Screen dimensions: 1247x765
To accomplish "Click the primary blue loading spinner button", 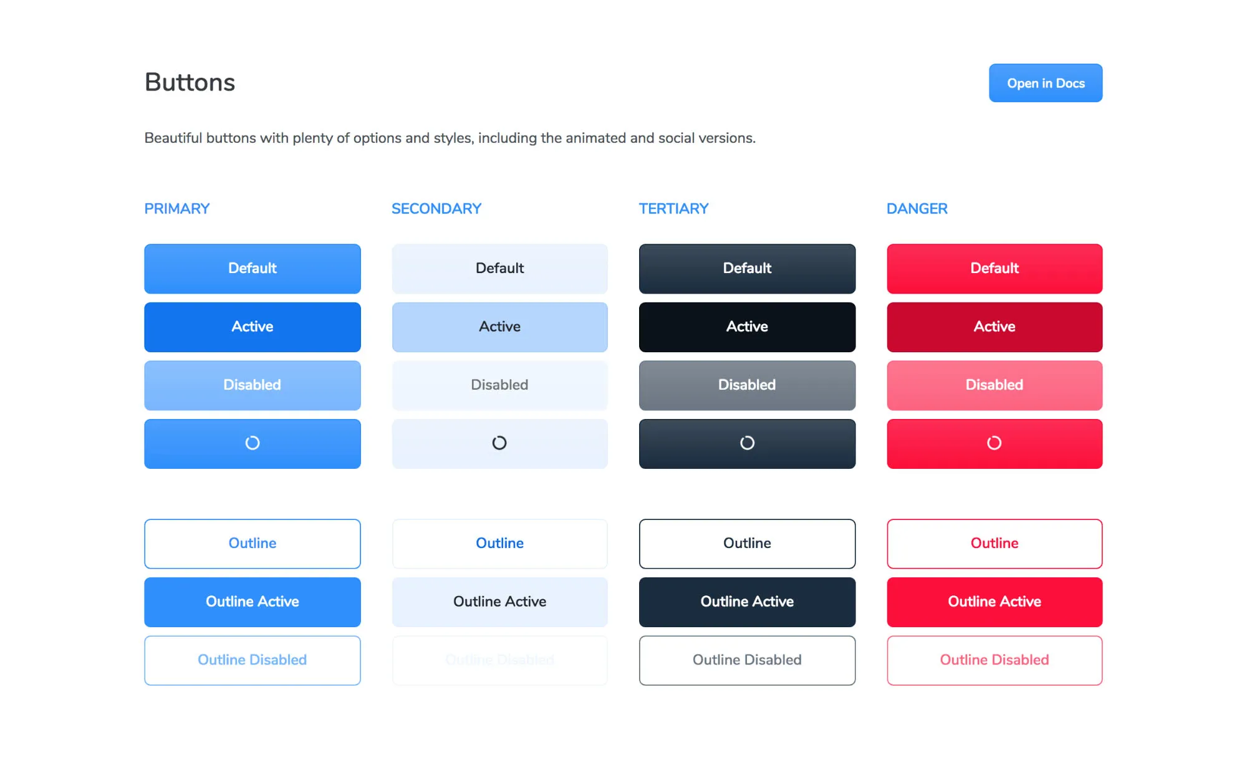I will coord(253,443).
